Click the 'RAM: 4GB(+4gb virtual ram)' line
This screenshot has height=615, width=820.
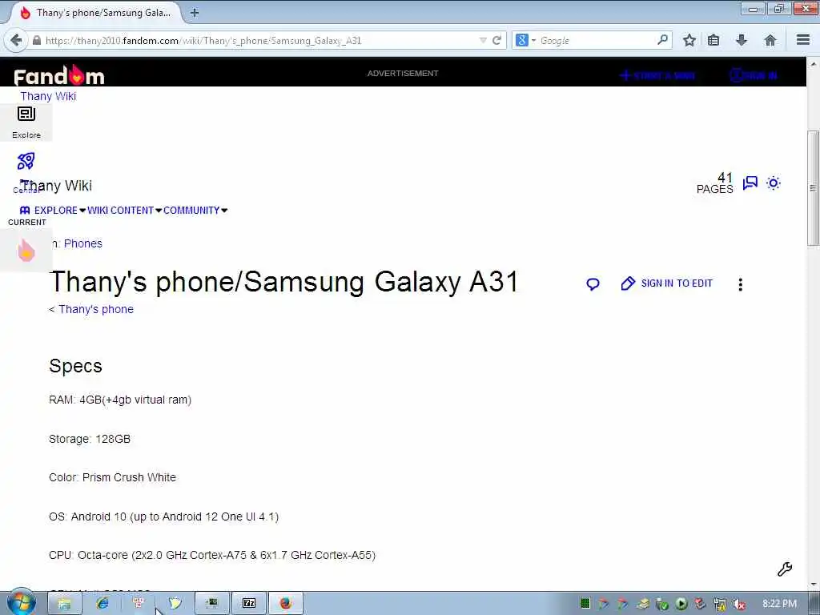[x=120, y=400]
